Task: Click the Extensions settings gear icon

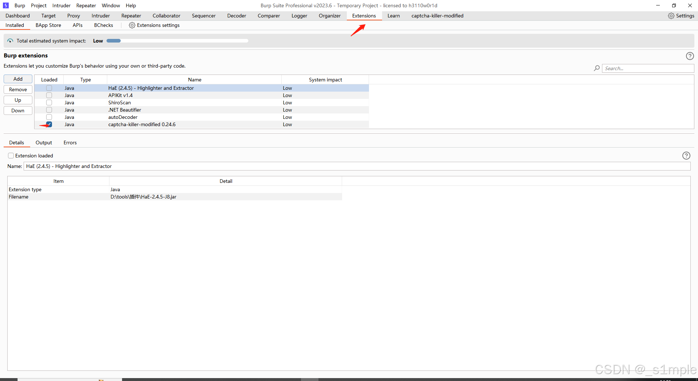Action: coord(132,25)
